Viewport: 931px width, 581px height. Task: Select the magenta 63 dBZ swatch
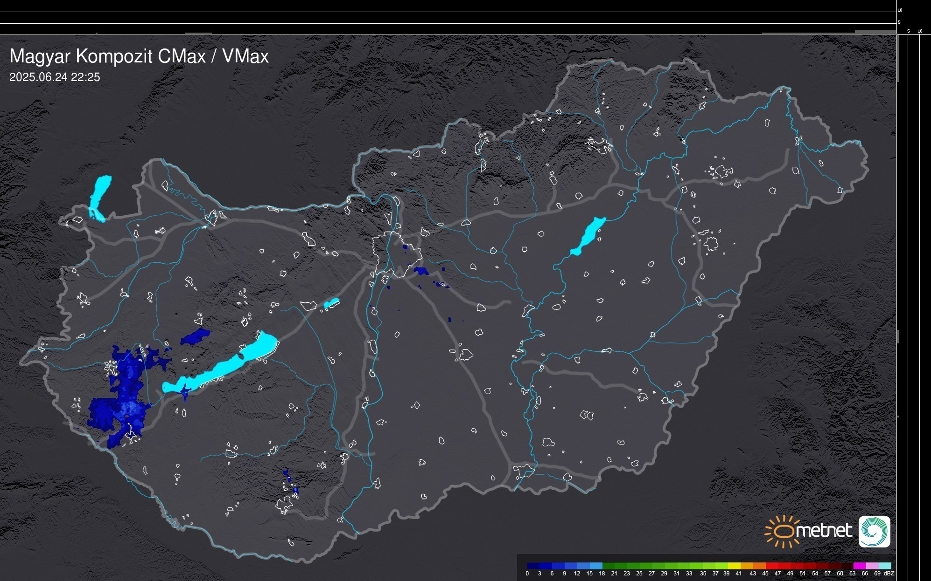[859, 566]
